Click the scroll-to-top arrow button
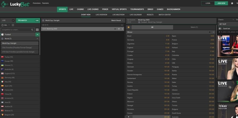The width and height of the screenshot is (238, 118). 129,117
